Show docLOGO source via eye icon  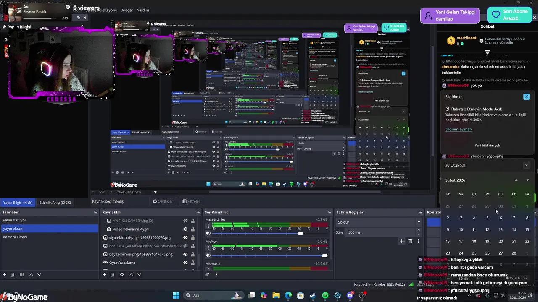(185, 246)
